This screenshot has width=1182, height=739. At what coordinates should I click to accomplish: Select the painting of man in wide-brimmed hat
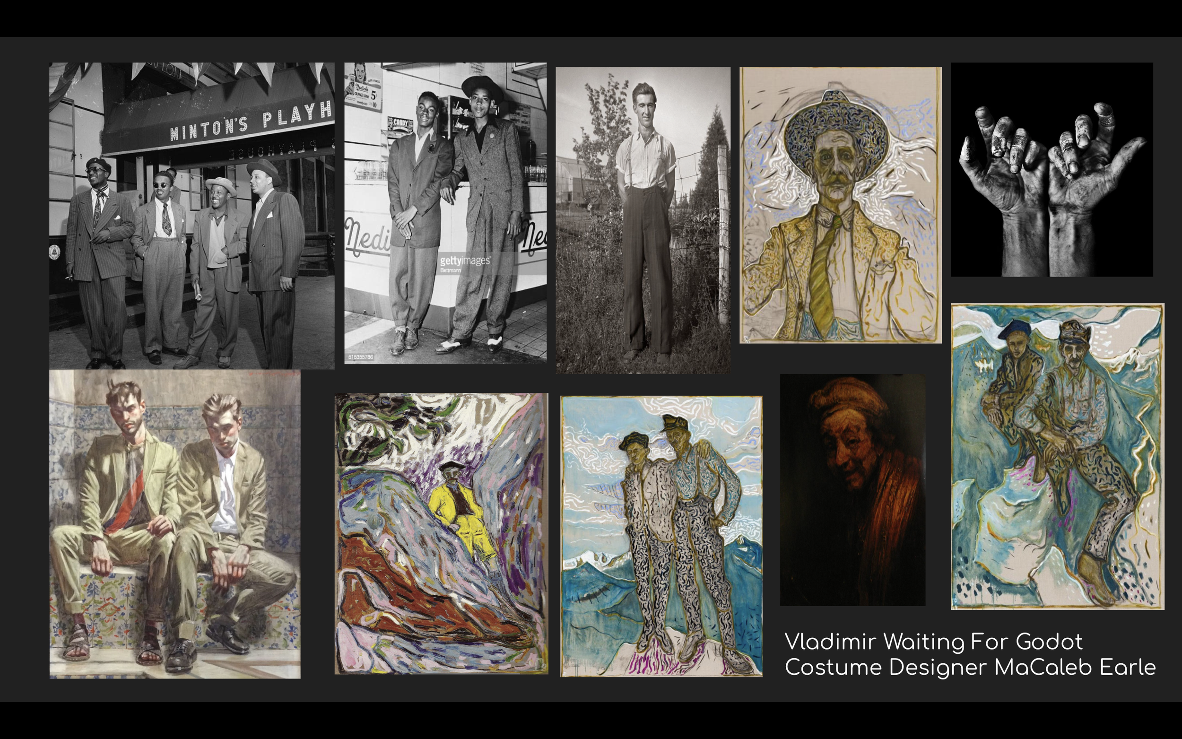(840, 205)
